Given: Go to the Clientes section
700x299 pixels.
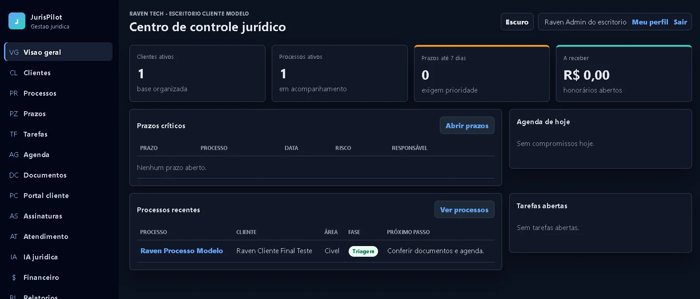Looking at the screenshot, I should pyautogui.click(x=58, y=73).
